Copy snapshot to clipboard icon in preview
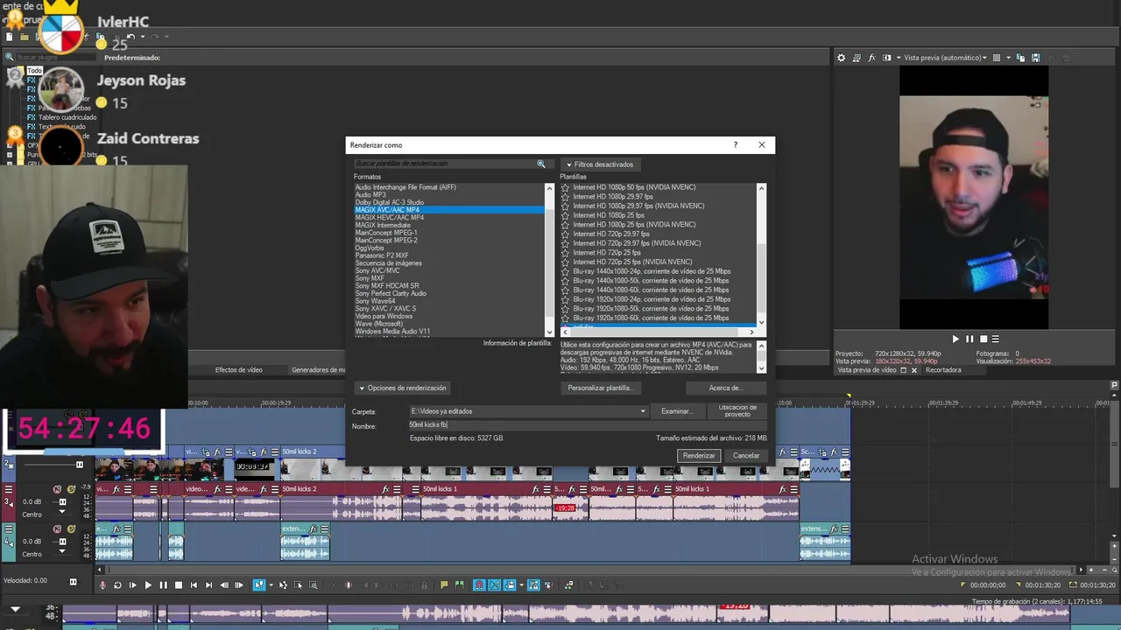 (x=1020, y=58)
